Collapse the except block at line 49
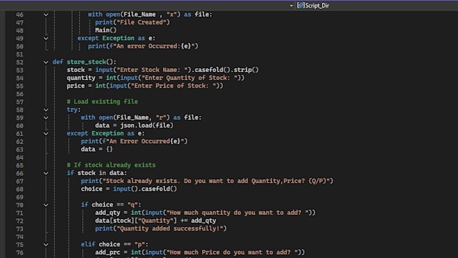The image size is (458, 258). tap(46, 38)
